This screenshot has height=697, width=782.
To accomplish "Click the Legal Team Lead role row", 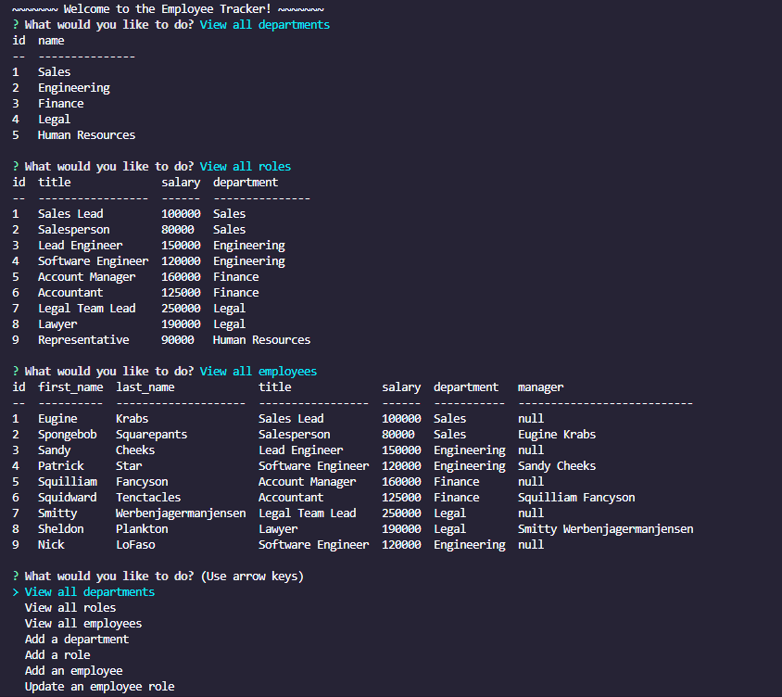I will [84, 308].
